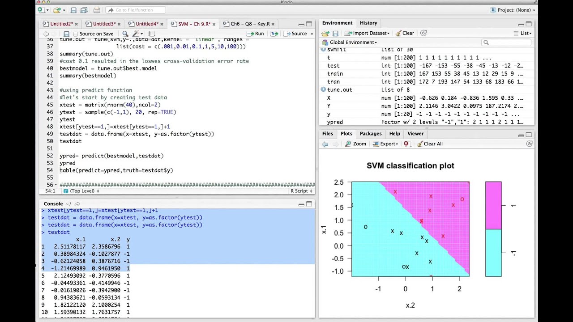Click the Save All documents icon
Image resolution: width=573 pixels, height=322 pixels.
pos(85,10)
